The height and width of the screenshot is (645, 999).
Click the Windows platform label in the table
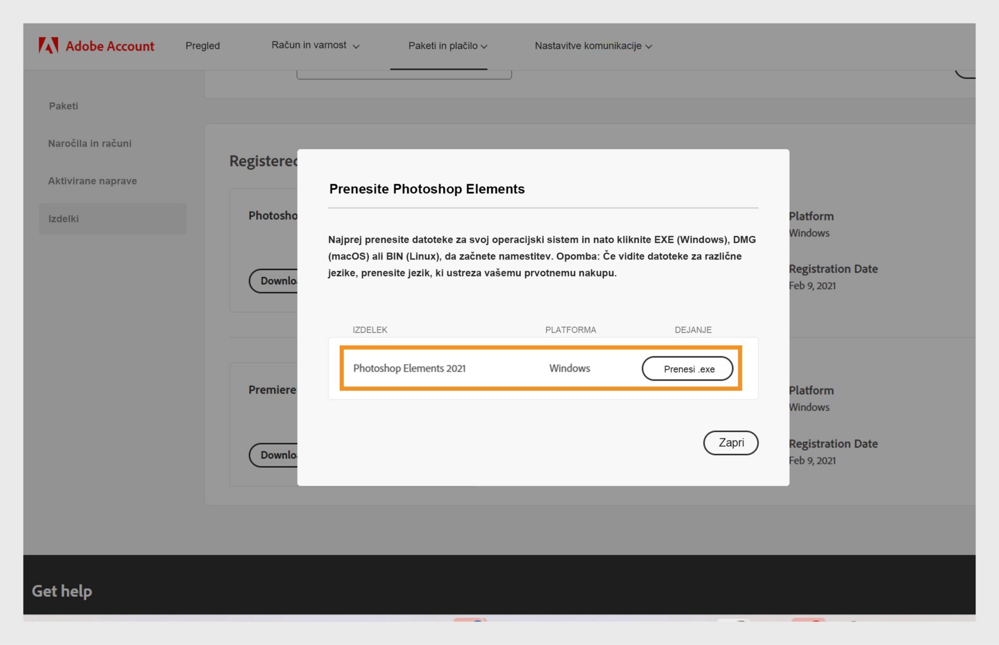click(x=569, y=368)
